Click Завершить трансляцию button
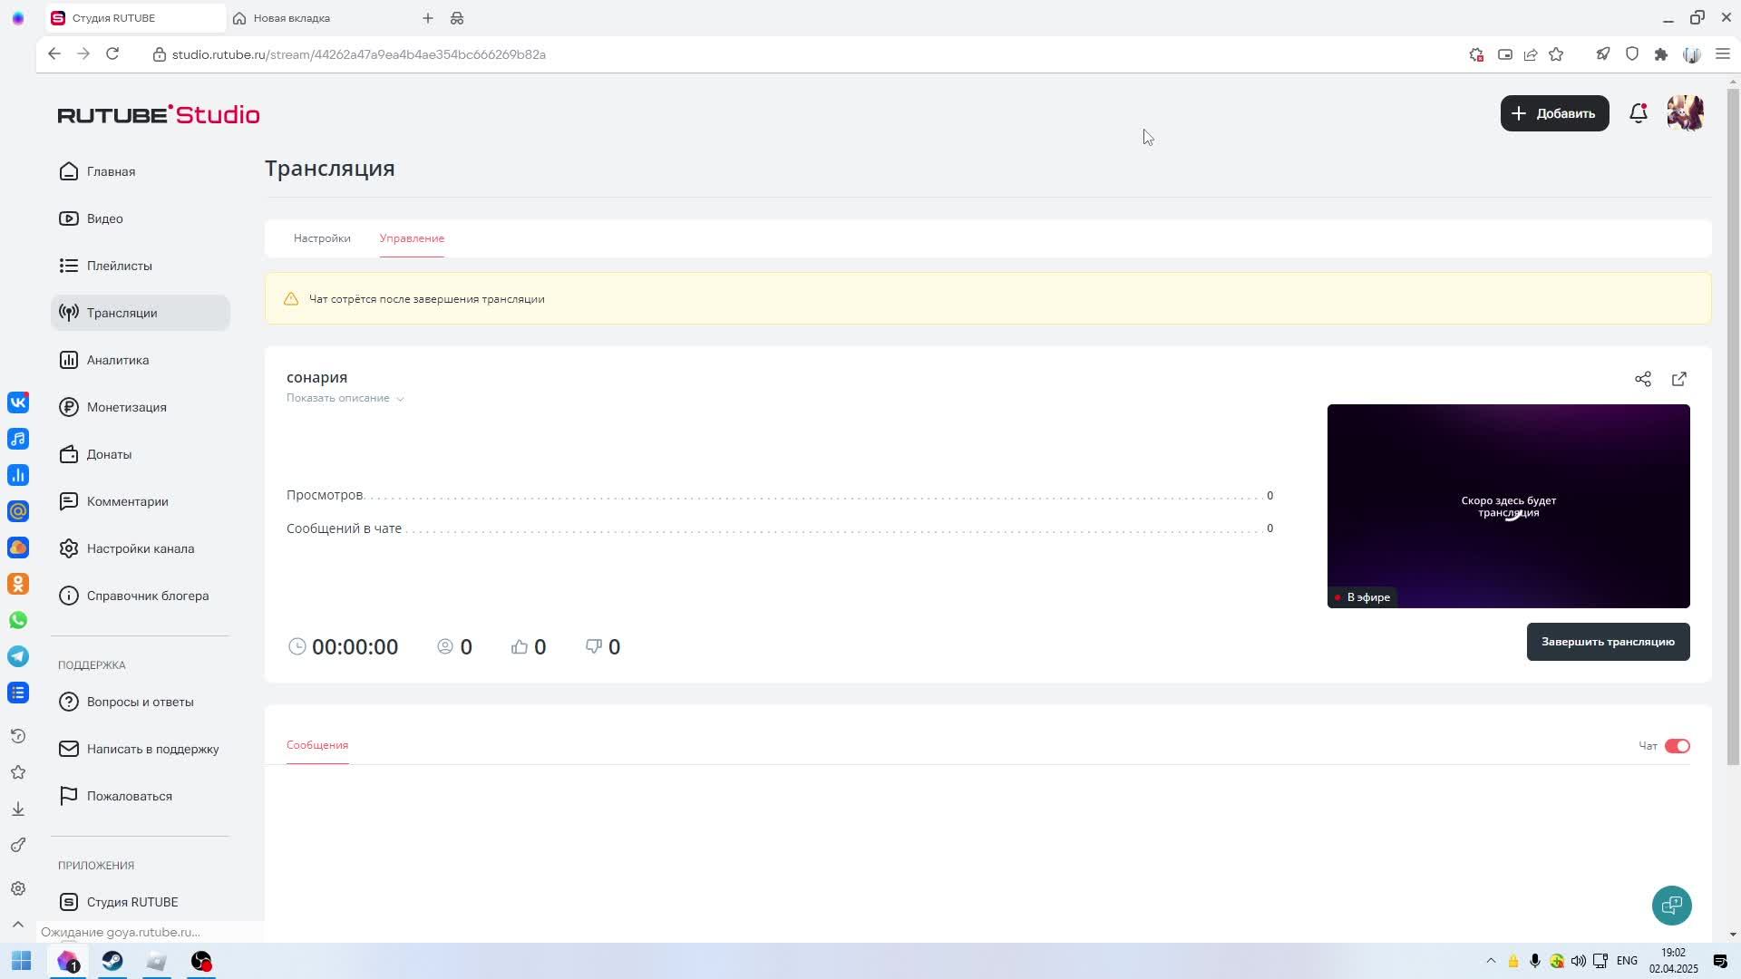This screenshot has width=1741, height=979. (x=1607, y=642)
